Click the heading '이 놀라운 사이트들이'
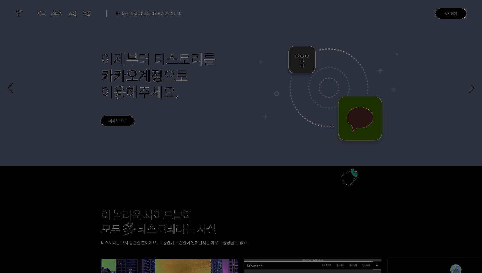482x273 pixels. pos(147,215)
